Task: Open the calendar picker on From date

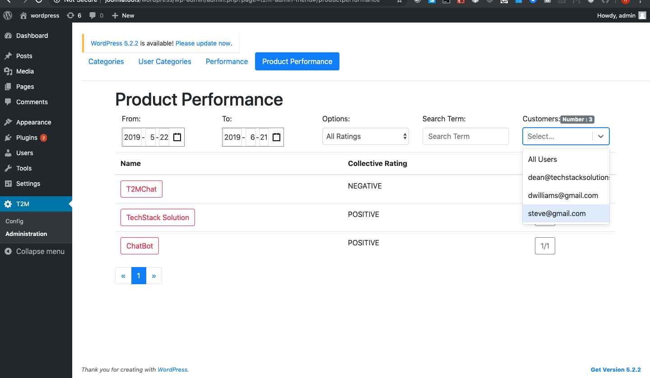Action: [x=177, y=137]
